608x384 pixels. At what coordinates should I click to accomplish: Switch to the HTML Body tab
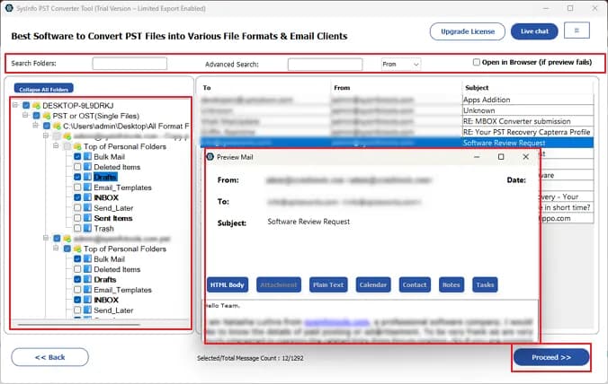coord(228,285)
